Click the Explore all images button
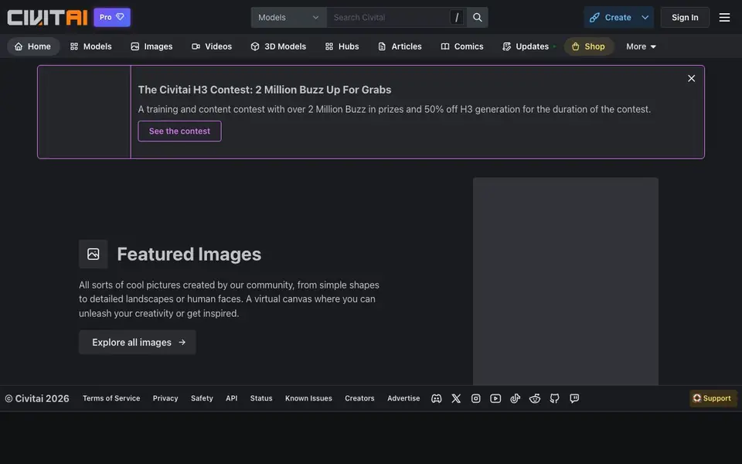 (x=138, y=342)
